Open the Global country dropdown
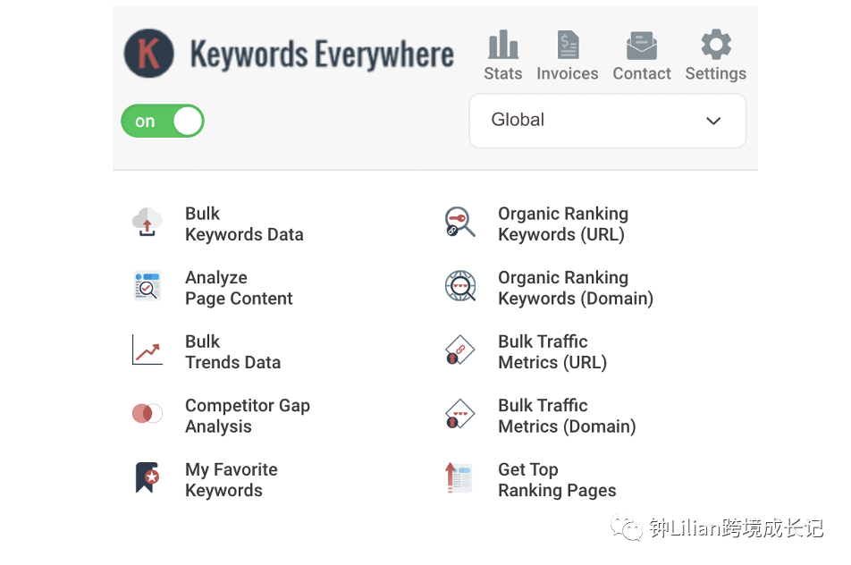The image size is (851, 565). coord(607,121)
